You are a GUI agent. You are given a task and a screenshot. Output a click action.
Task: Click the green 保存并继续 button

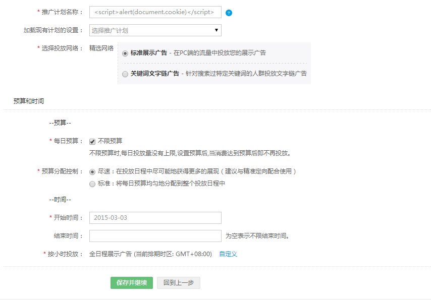click(x=132, y=283)
